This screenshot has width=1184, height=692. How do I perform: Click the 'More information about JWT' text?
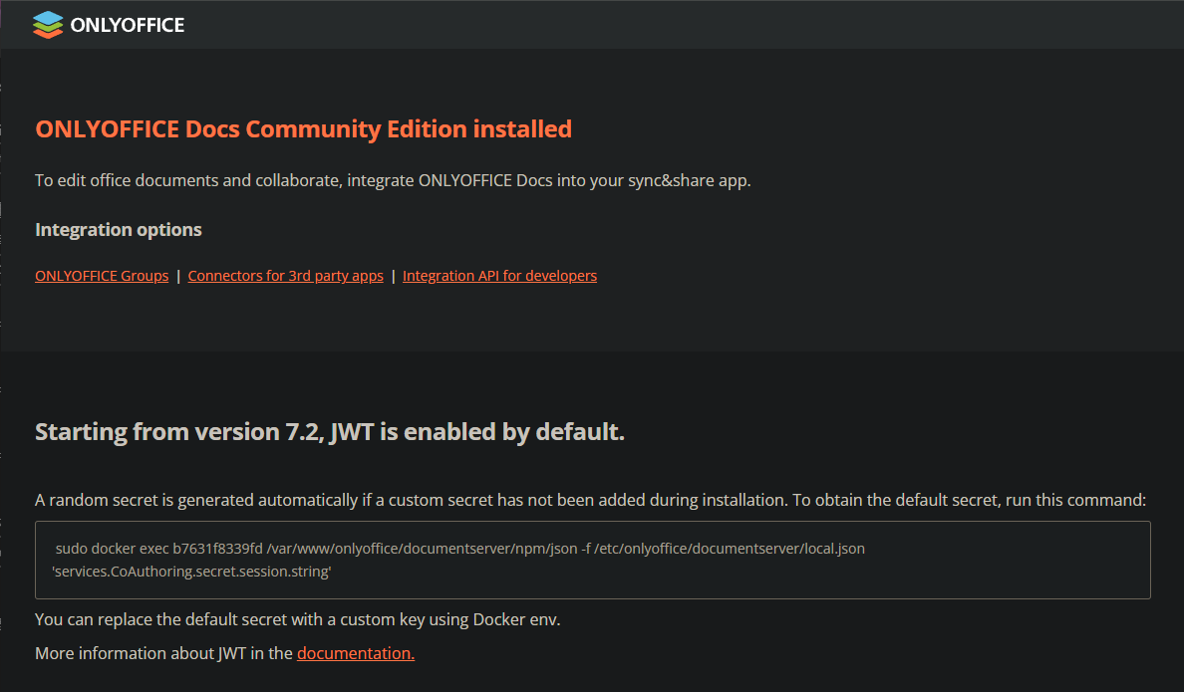[x=164, y=653]
